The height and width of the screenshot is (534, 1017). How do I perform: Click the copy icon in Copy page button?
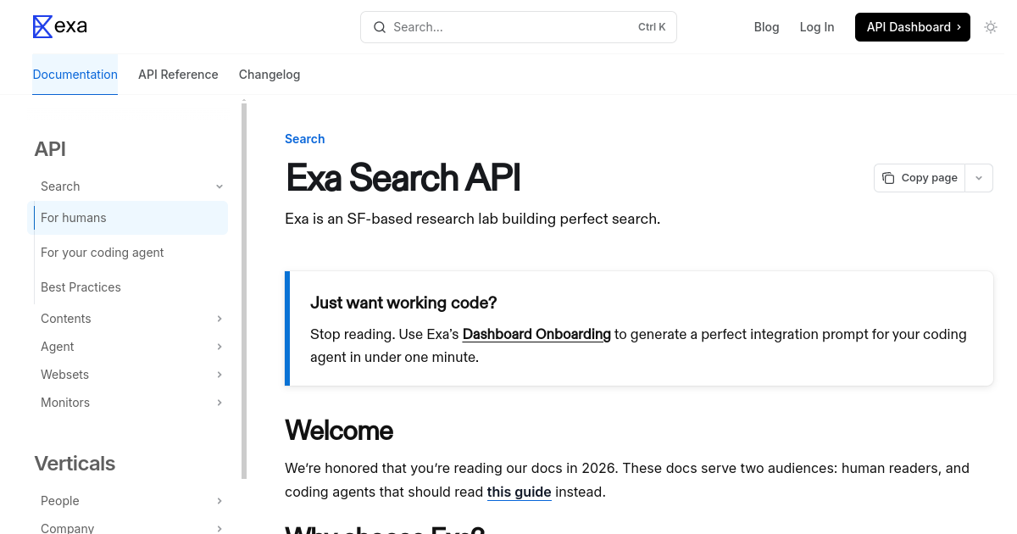click(x=888, y=178)
